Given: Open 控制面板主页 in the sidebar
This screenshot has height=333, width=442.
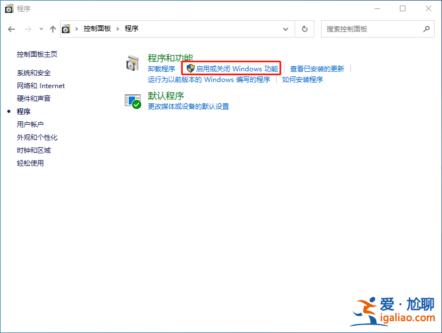Looking at the screenshot, I should click(37, 54).
